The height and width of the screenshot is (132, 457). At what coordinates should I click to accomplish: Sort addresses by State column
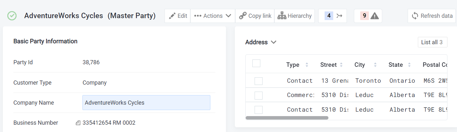(x=409, y=65)
